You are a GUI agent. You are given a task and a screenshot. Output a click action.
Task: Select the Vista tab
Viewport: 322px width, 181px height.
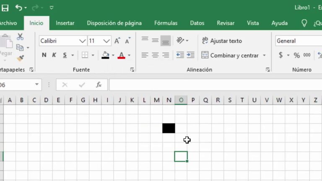pos(253,23)
